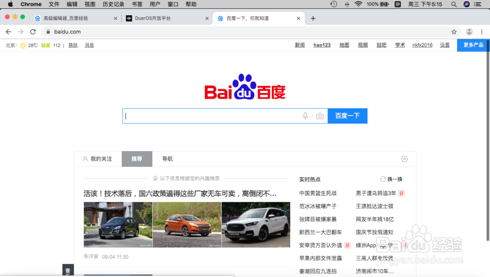This screenshot has height=277, width=490.
Task: Switch to 高级编辑器_百度经验 tab
Action: [x=75, y=19]
